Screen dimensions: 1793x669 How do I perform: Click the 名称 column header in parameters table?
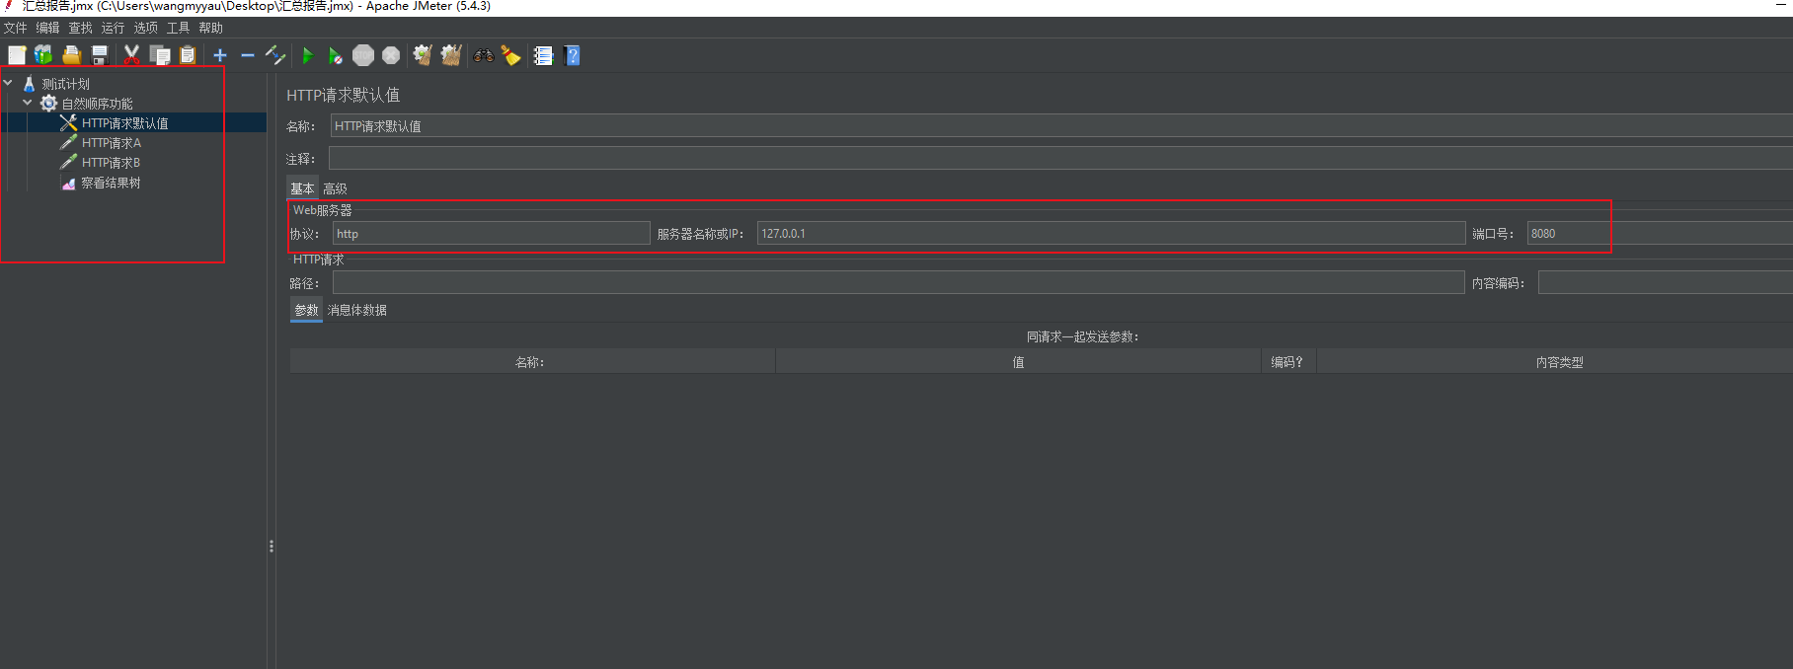tap(532, 362)
